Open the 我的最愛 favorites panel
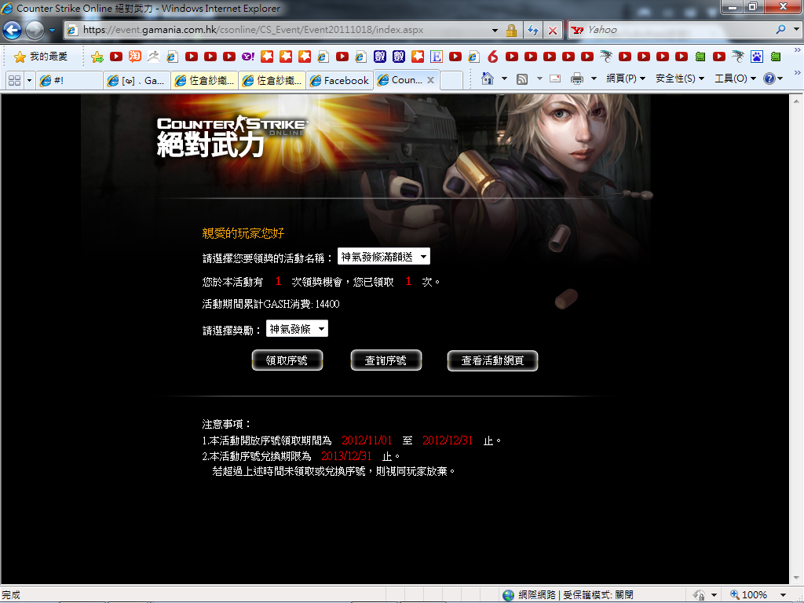Screen dimensions: 804x603 (x=41, y=57)
